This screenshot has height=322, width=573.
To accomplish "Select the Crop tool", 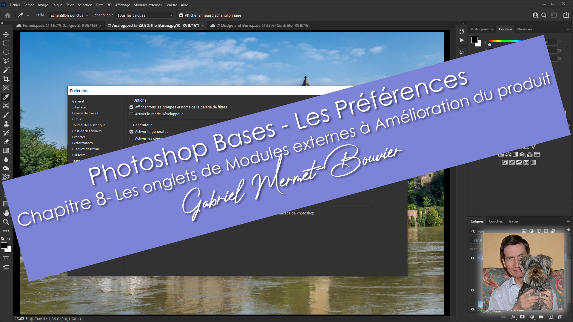I will click(6, 79).
